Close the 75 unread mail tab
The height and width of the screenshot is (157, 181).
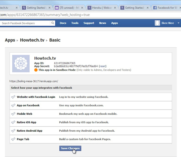[x=82, y=8]
